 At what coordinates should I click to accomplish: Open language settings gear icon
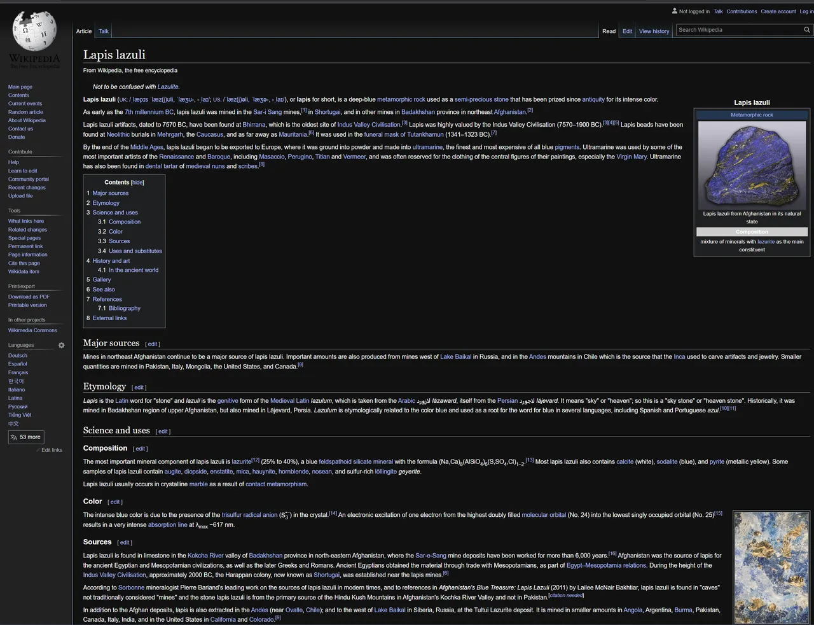click(62, 346)
